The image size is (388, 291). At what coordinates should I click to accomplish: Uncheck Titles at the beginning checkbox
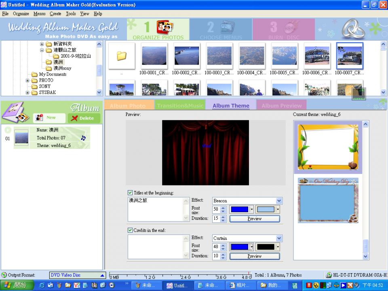tap(130, 193)
